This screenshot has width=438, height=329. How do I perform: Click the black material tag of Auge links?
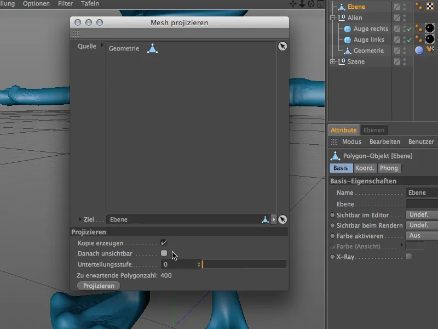pos(430,39)
